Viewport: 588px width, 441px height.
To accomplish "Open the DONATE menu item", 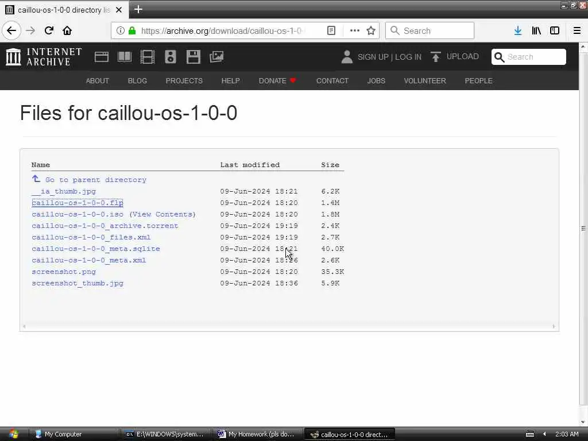I will [x=277, y=80].
